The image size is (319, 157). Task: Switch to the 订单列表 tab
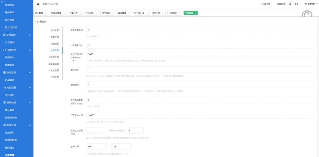[73, 13]
